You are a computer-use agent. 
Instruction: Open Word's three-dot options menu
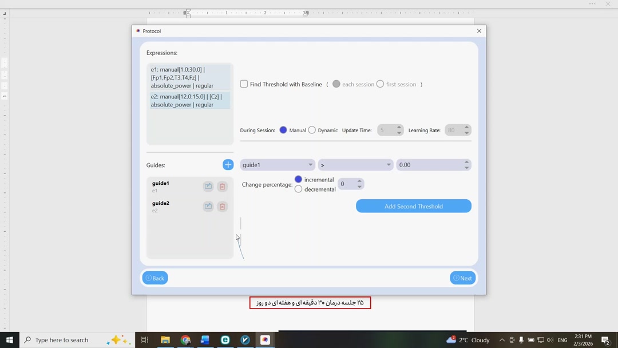[592, 3]
